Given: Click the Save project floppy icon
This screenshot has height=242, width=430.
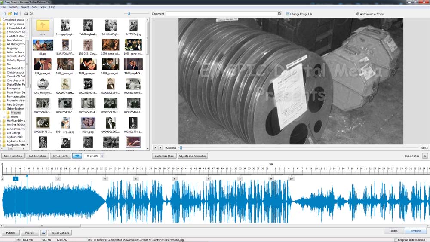Looking at the screenshot, I should coord(15,14).
